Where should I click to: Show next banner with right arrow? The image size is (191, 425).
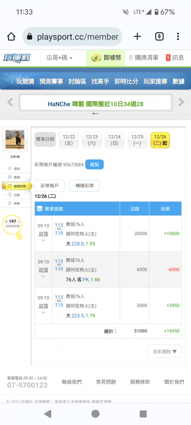tap(181, 102)
